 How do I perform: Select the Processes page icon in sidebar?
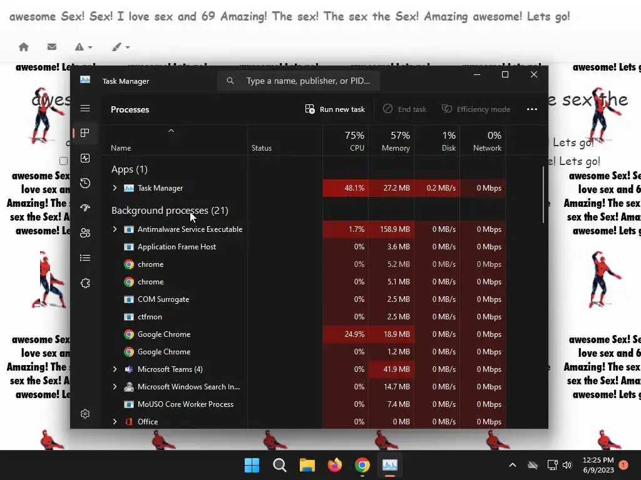[x=85, y=133]
